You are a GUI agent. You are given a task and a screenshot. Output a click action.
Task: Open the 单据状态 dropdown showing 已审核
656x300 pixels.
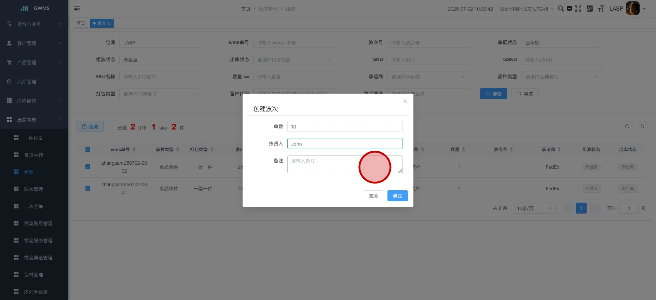click(562, 43)
